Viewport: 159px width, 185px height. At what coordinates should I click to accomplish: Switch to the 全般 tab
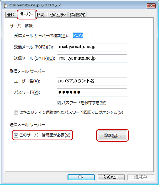coord(11,15)
